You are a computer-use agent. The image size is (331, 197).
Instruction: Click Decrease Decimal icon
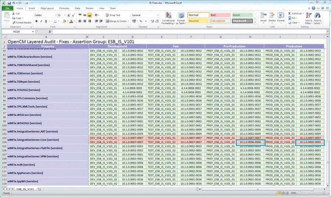(x=157, y=21)
